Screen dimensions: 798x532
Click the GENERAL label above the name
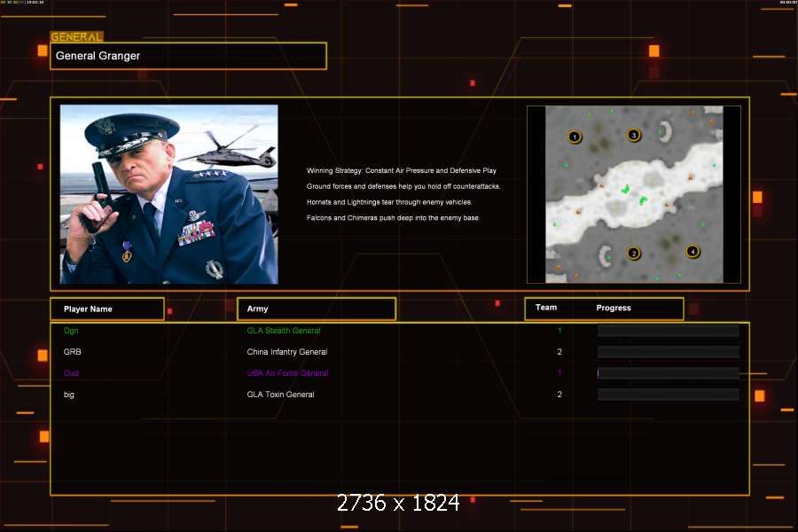[76, 37]
